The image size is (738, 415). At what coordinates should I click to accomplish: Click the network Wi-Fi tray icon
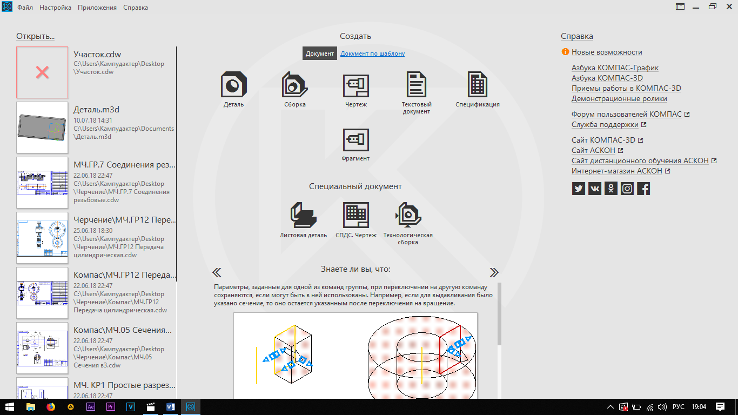(650, 407)
